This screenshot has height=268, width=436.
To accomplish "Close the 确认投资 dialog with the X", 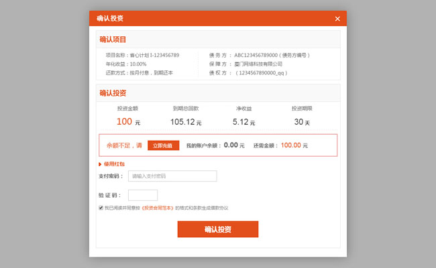I will click(x=337, y=19).
